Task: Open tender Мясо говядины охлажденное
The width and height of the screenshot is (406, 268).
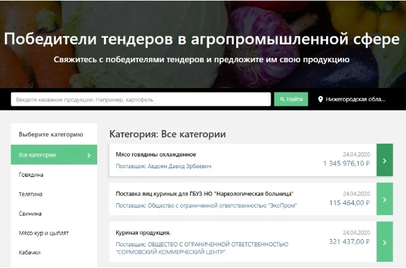Action: tap(156, 155)
